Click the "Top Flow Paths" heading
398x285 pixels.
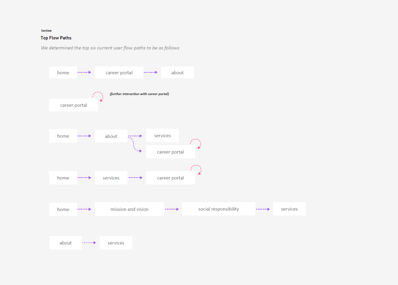(x=56, y=38)
